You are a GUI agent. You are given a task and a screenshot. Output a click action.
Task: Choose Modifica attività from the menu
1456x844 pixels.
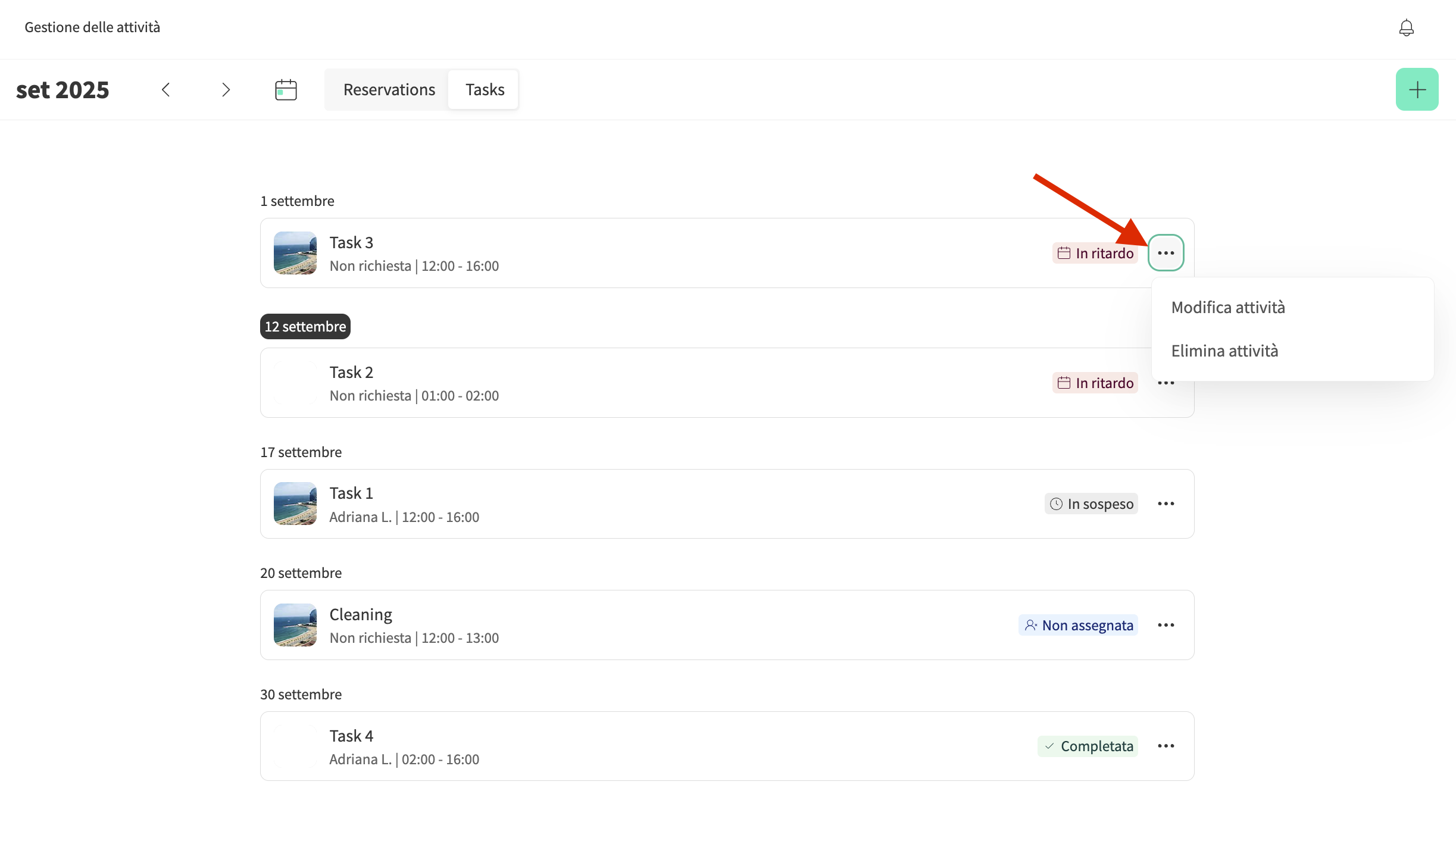point(1227,308)
